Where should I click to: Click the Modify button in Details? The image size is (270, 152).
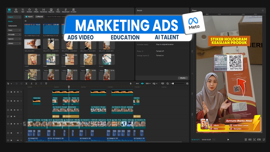coord(183,78)
